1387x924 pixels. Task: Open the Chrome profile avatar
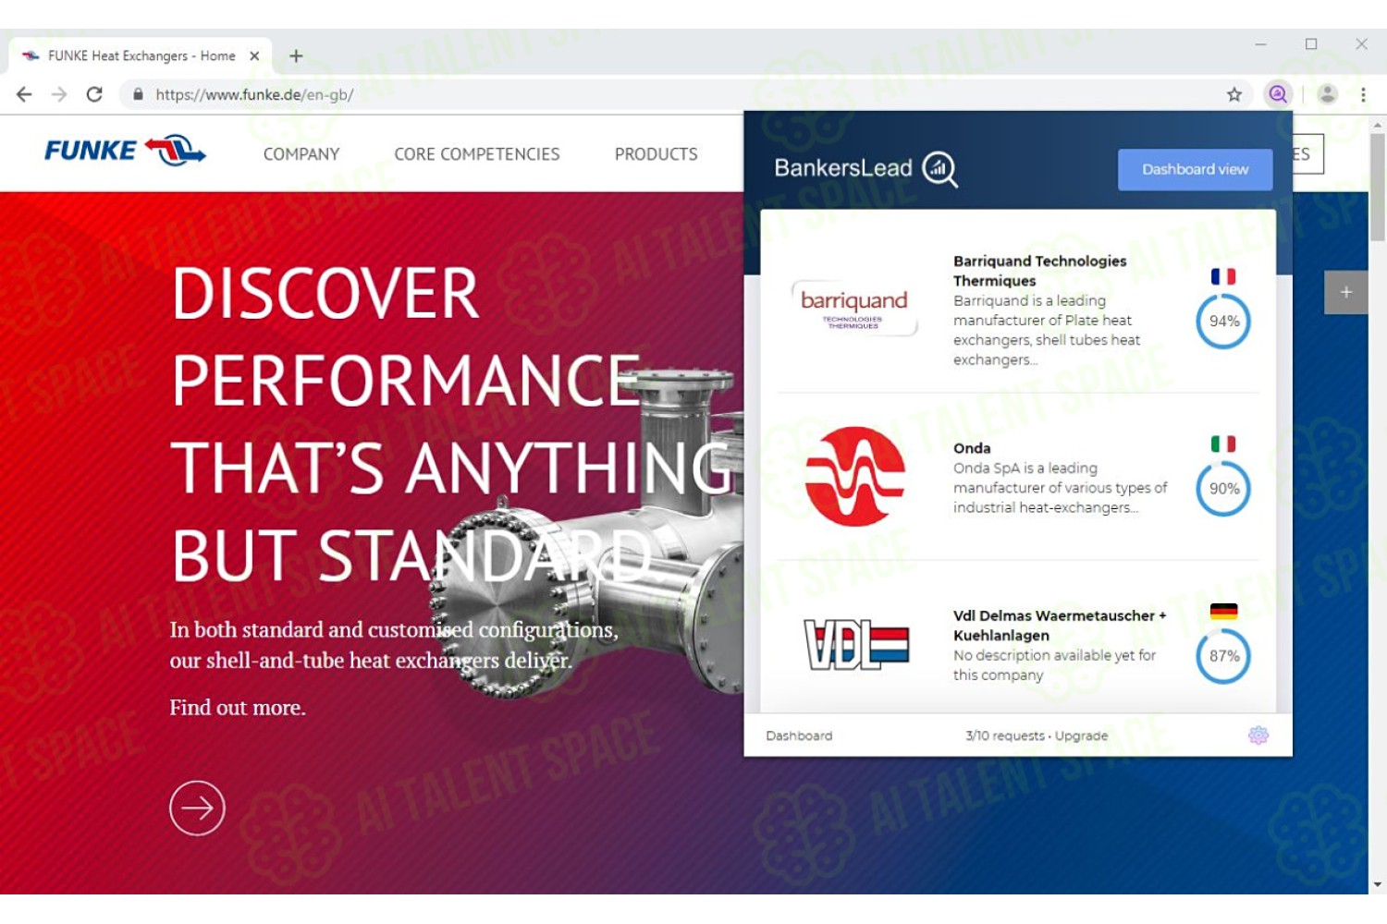(x=1328, y=94)
